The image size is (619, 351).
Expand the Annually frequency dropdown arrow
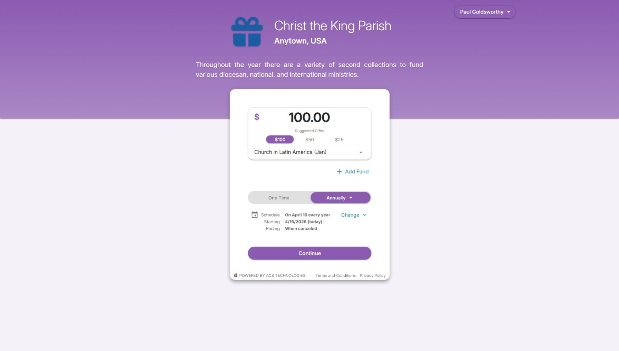pos(351,198)
